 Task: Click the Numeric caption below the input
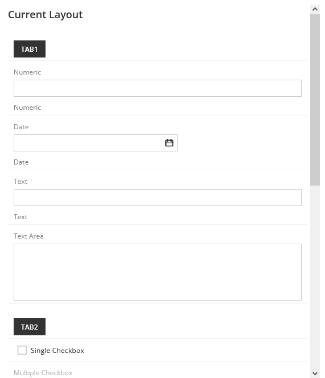[x=27, y=107]
